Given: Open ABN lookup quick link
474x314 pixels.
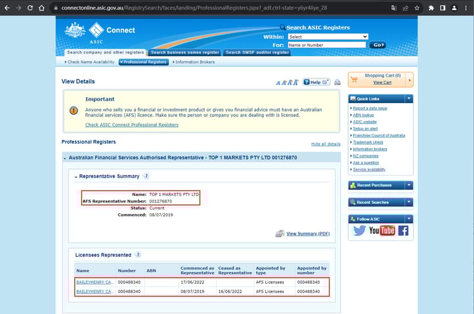Looking at the screenshot, I should (x=363, y=115).
